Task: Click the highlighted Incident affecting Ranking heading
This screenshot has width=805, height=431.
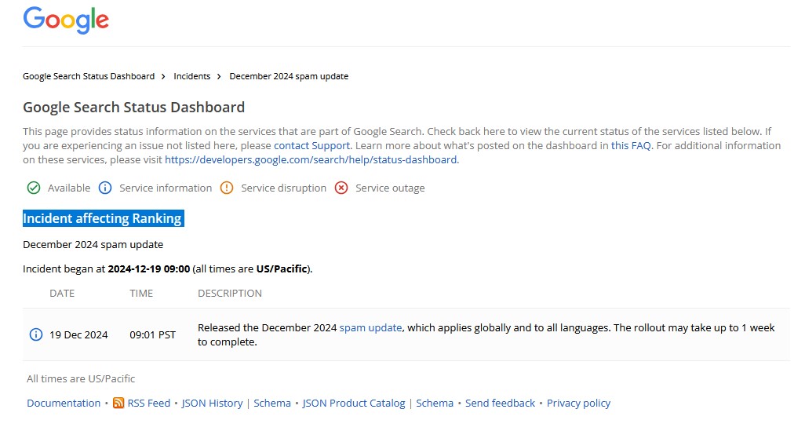Action: point(104,218)
